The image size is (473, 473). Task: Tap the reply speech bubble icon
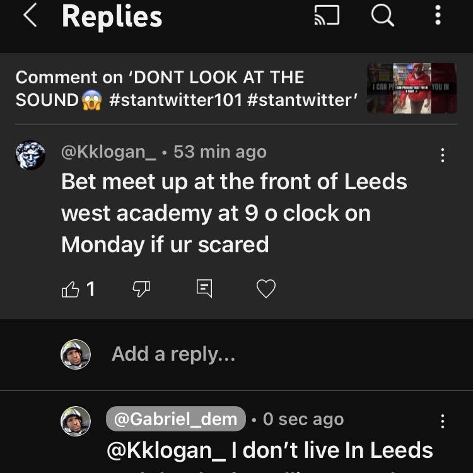204,289
